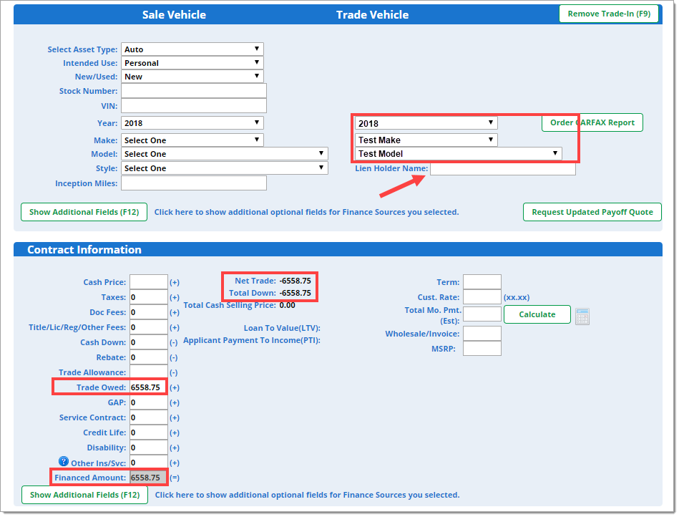The image size is (679, 517).
Task: Select the Cash Price input field
Action: click(x=148, y=282)
